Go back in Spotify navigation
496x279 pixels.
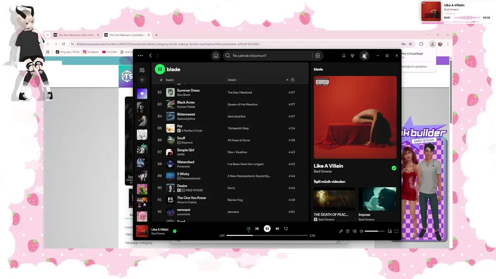[151, 55]
